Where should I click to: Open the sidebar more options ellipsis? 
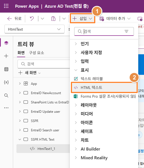[6, 108]
